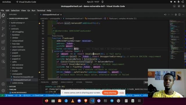The image size is (186, 105).
Task: Expand the OUTLINE section
Action: point(12,87)
